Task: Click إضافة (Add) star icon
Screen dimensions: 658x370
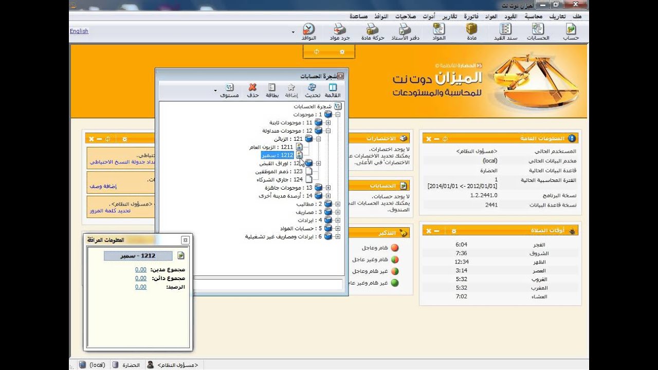Action: coord(291,90)
